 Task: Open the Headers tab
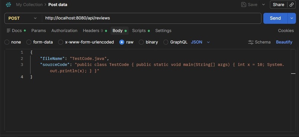pos(95,30)
